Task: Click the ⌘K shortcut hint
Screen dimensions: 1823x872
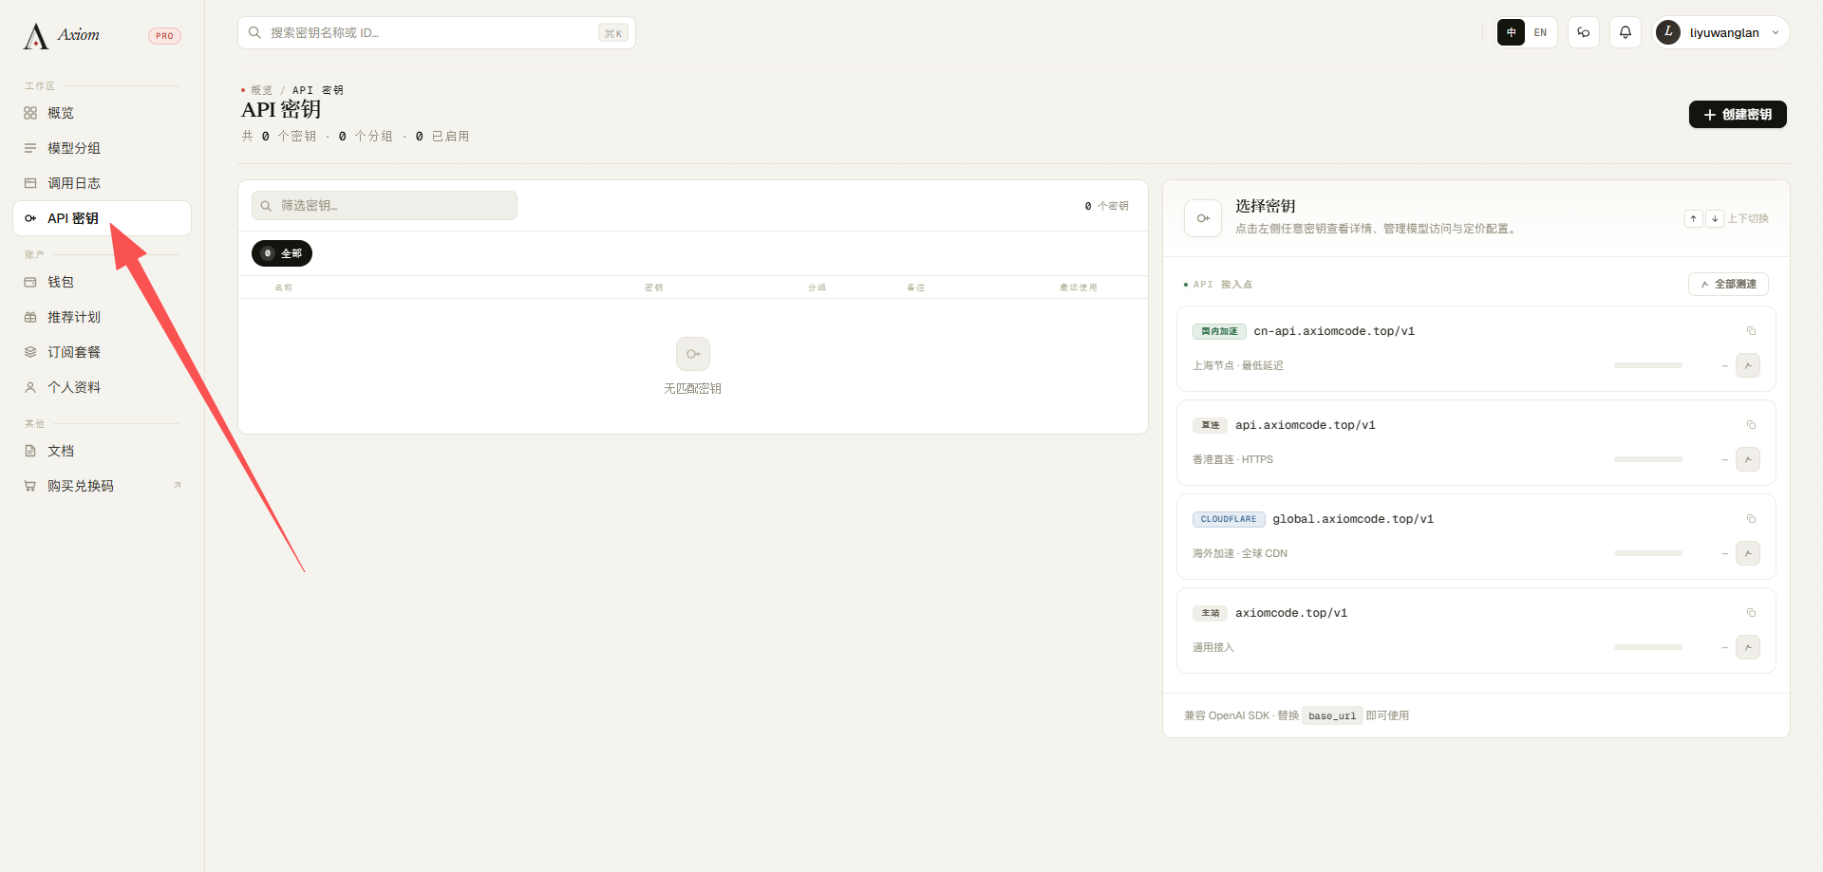Action: click(x=613, y=33)
